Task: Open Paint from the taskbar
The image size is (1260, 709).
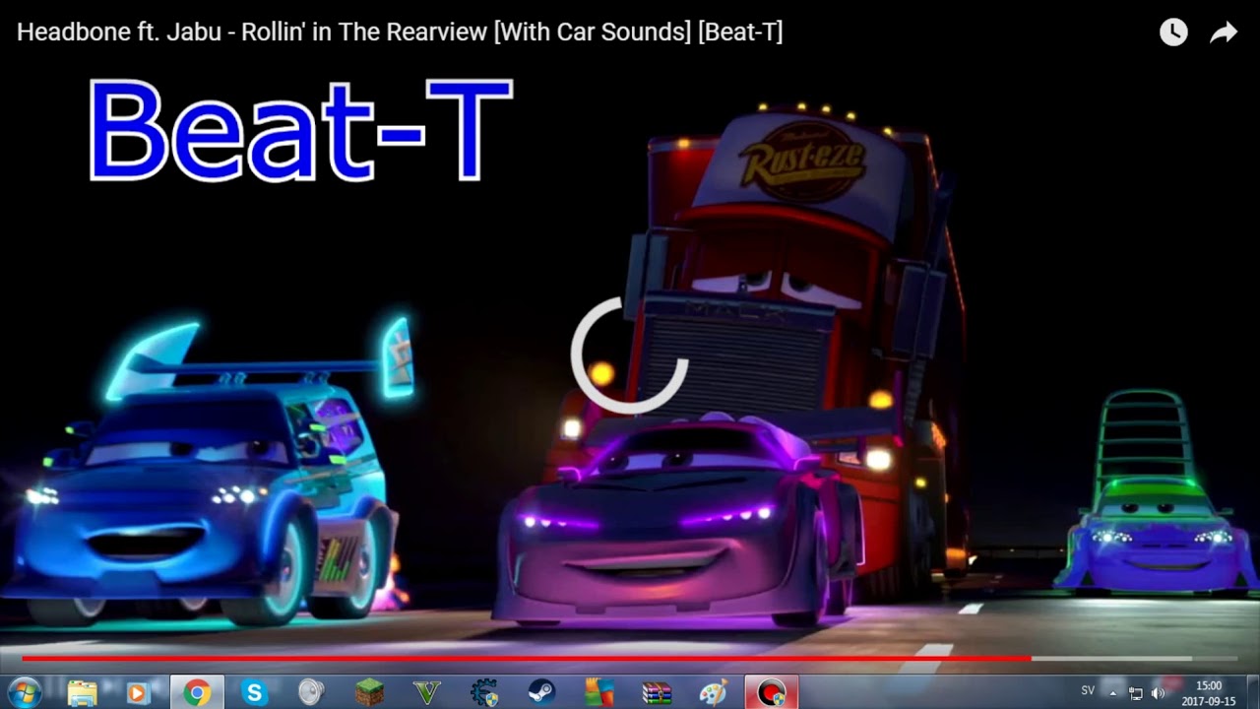Action: tap(713, 693)
